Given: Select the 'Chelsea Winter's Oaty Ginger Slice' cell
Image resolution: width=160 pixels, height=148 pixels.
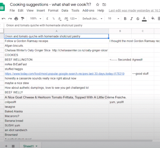Looking at the screenshot, I should (57, 50).
